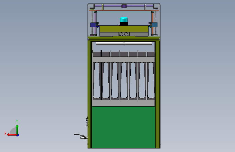The height and width of the screenshot is (152, 235).
Task: Select the upper gray crossbar above the cones
Action: click(x=124, y=60)
